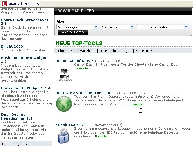
Task: Click the text 'Bright is a free Opera skin.'
Action: (24, 50)
